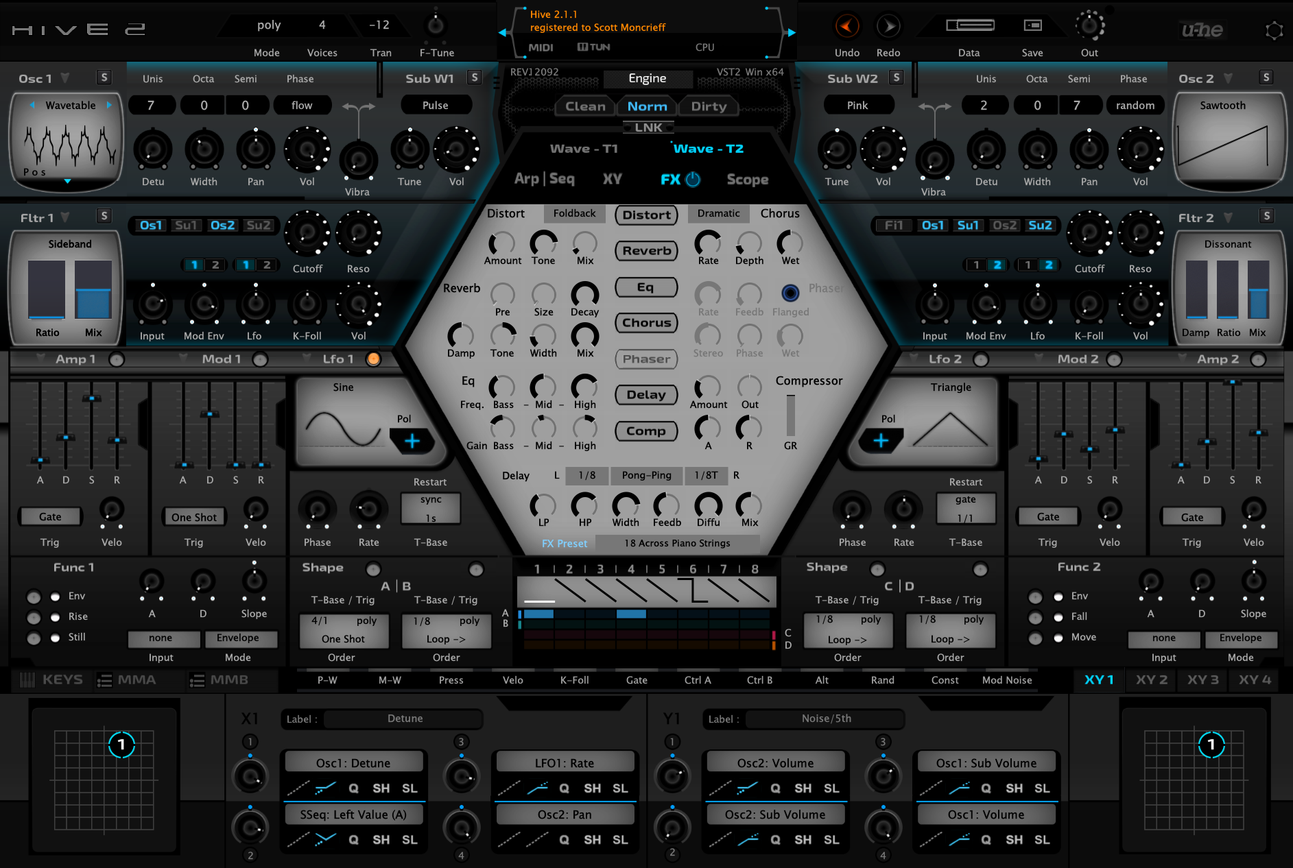Screen dimensions: 1293x868
Task: Click the Save preset icon
Action: (1032, 25)
